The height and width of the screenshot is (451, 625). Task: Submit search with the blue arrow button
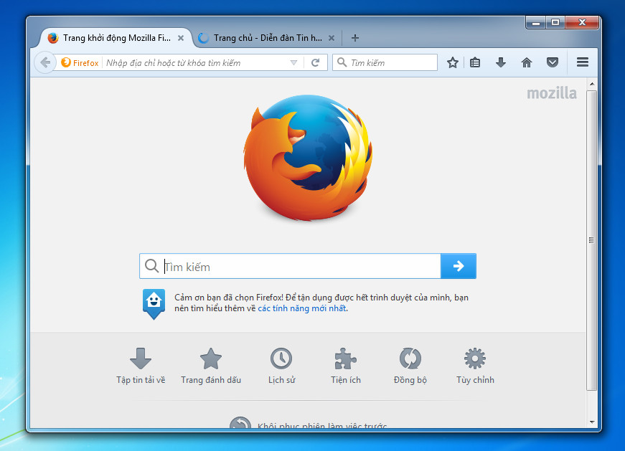[459, 266]
